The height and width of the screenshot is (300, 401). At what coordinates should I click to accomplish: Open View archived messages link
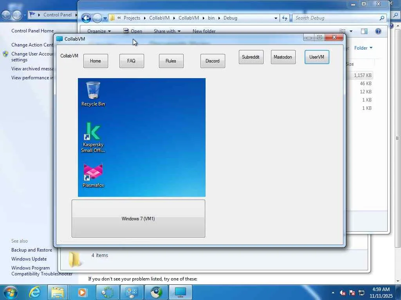(32, 69)
